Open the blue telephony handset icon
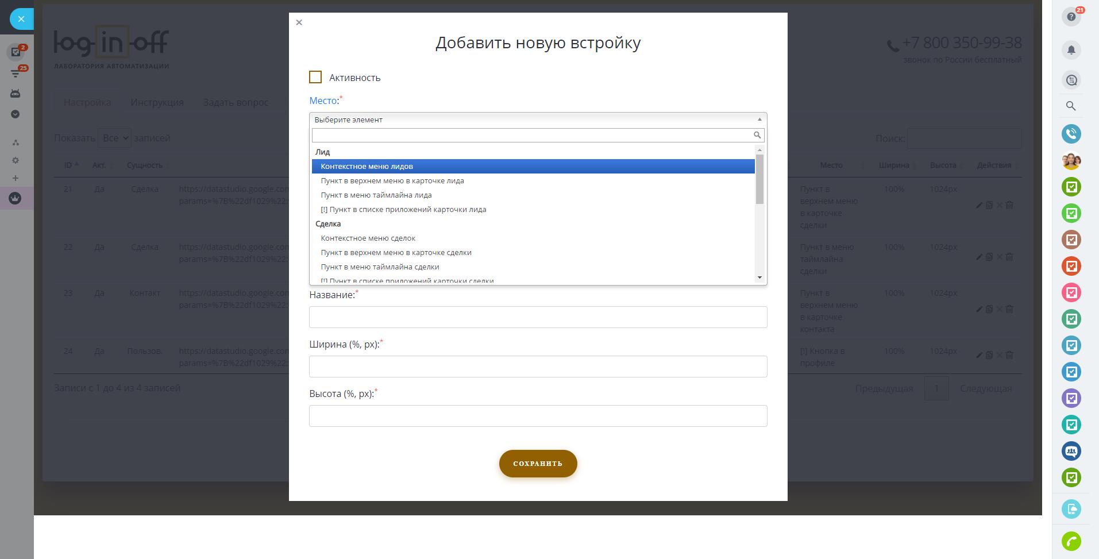This screenshot has width=1099, height=559. (1071, 134)
